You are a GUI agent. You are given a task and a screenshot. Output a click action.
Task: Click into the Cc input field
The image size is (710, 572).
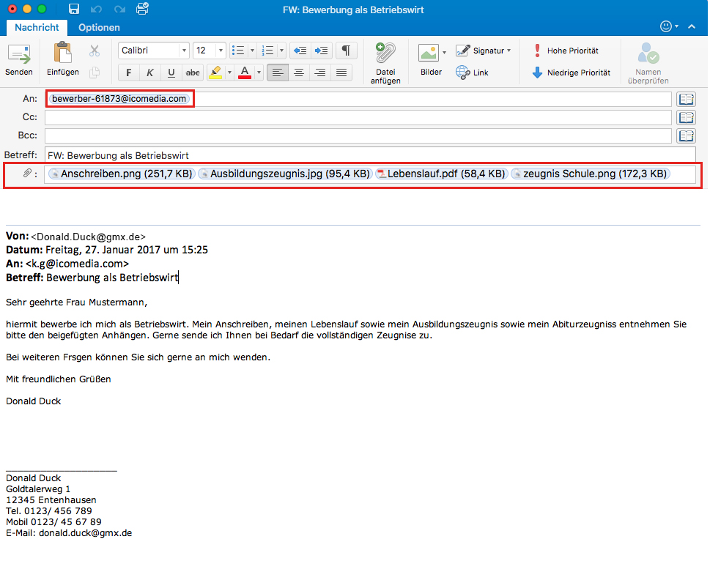point(358,117)
